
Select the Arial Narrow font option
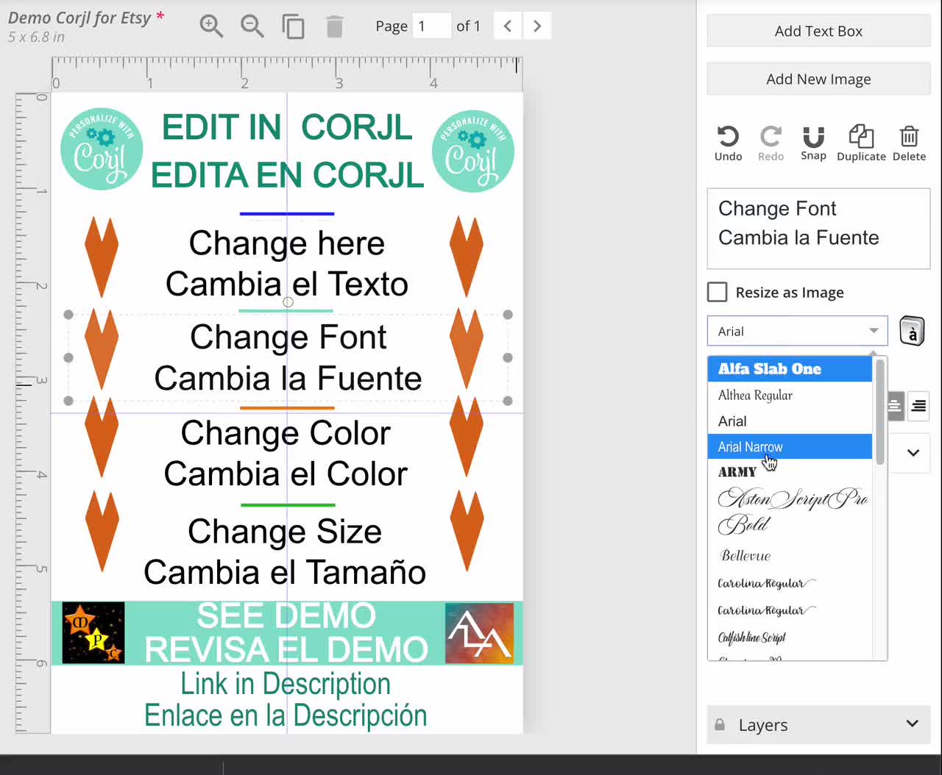[x=790, y=446]
